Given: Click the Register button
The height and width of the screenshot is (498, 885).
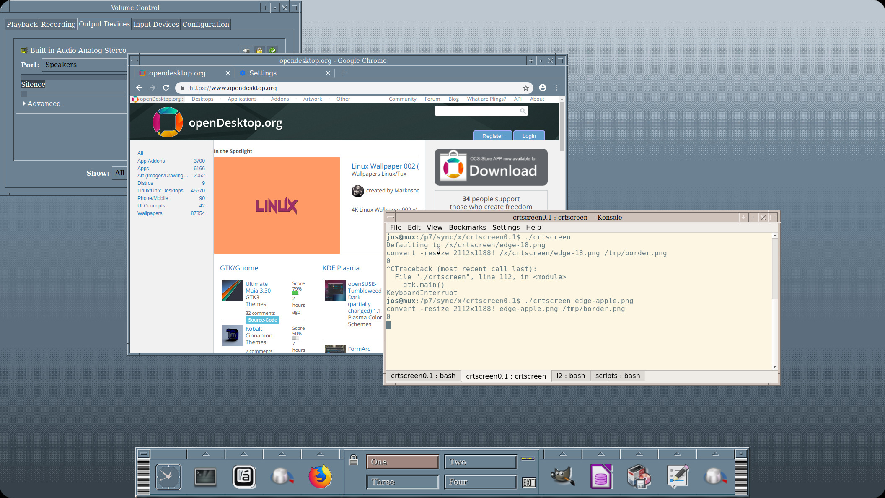Looking at the screenshot, I should click(x=492, y=136).
